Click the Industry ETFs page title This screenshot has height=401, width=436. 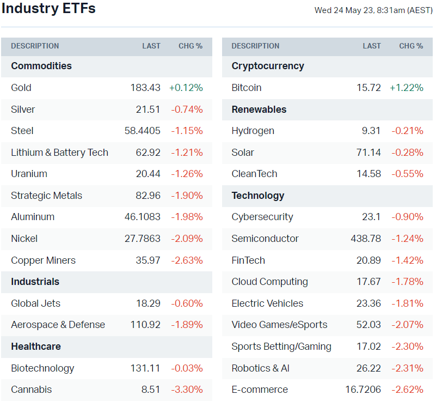click(x=48, y=9)
